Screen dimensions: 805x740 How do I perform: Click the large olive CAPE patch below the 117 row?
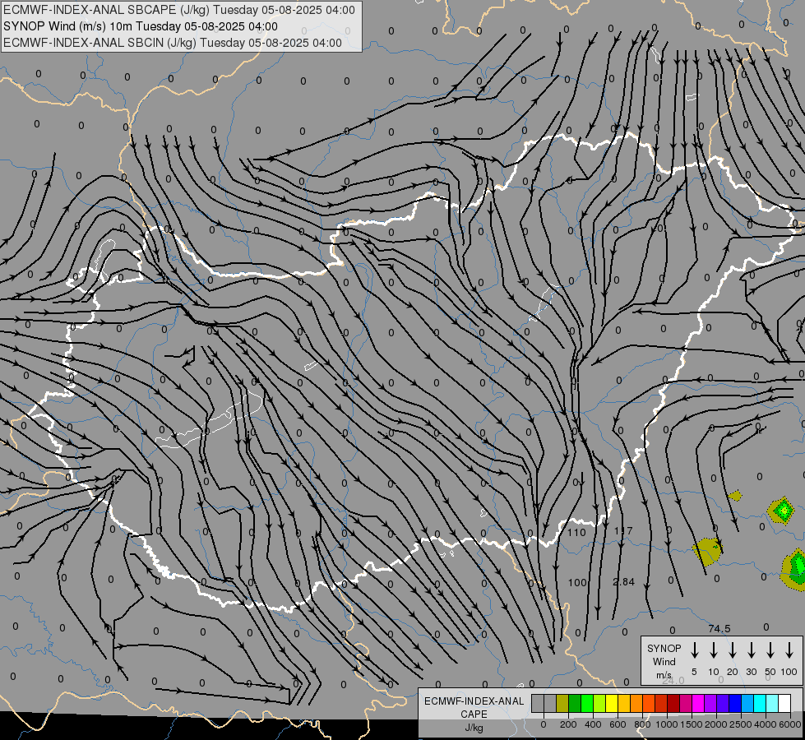[x=707, y=552]
